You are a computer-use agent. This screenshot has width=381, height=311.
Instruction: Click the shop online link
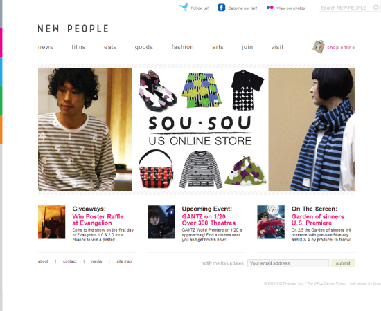coord(341,48)
